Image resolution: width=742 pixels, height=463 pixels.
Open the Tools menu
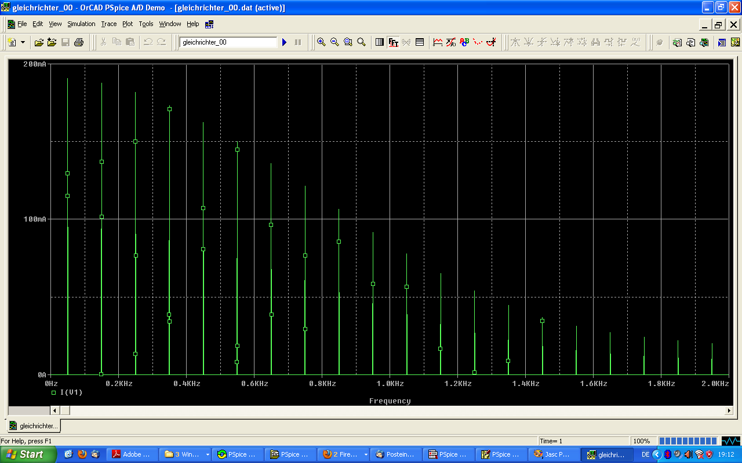[x=146, y=24]
